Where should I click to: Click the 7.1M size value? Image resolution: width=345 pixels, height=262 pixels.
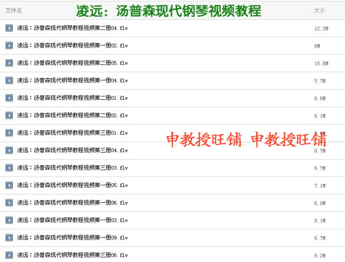click(x=320, y=185)
